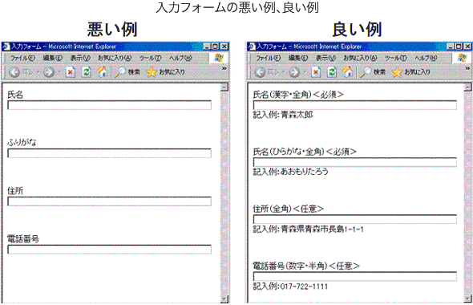Image resolution: width=473 pixels, height=305 pixels.
Task: Click 良い例 heading text
Action: (358, 30)
